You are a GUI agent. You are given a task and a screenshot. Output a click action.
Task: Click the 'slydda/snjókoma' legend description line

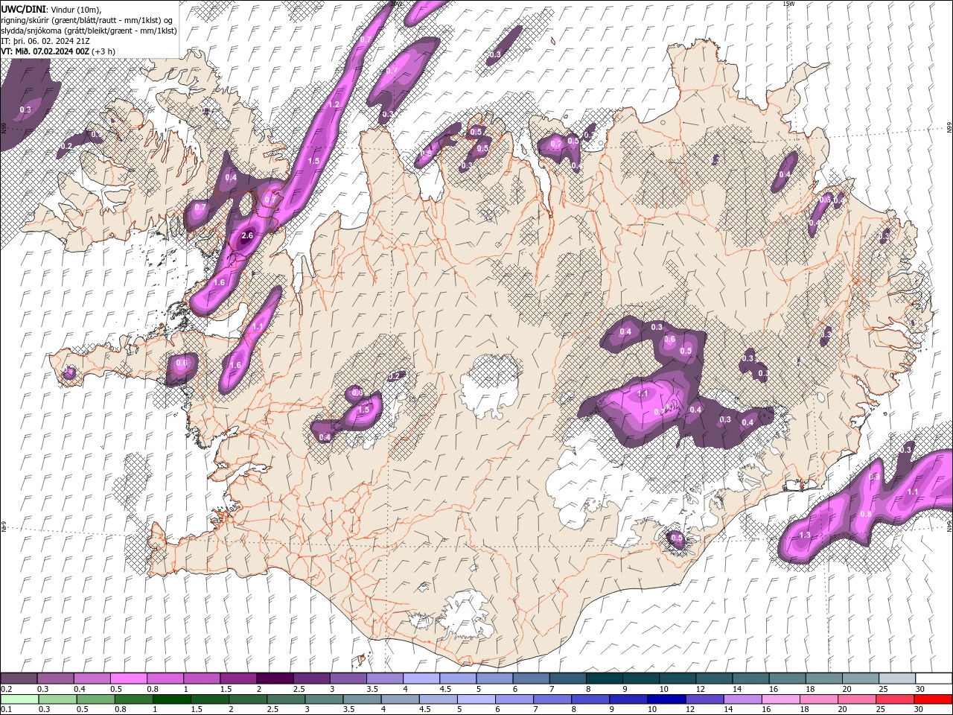point(89,31)
